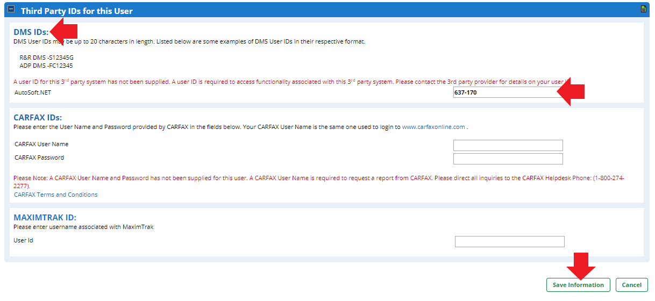Select the CARFAX Password label
The width and height of the screenshot is (655, 301).
pyautogui.click(x=39, y=157)
